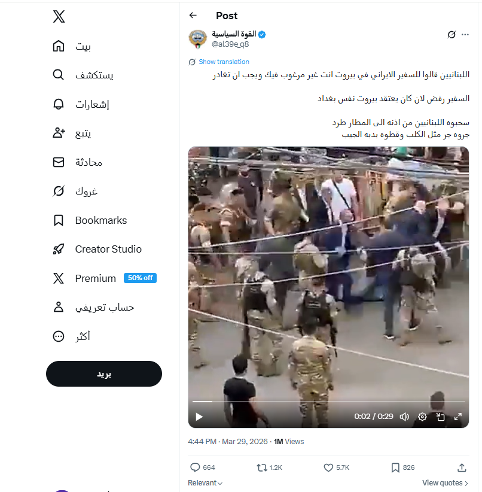This screenshot has width=482, height=492.
Task: Mute the video sound
Action: [x=404, y=417]
